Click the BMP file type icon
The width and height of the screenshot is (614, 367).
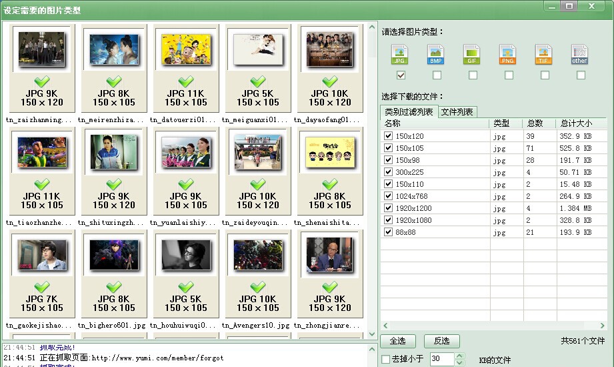click(436, 55)
